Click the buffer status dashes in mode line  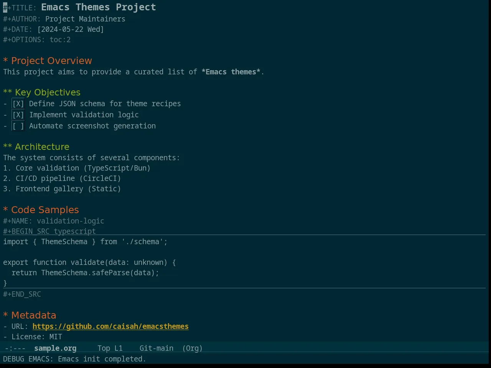(15, 348)
